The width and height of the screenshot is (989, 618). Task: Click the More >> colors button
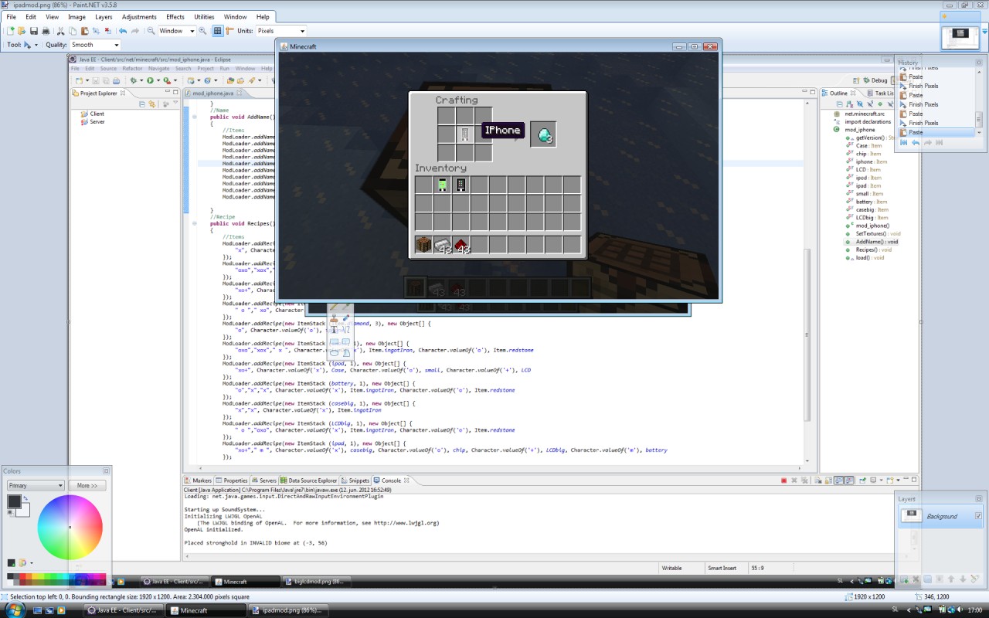[87, 485]
